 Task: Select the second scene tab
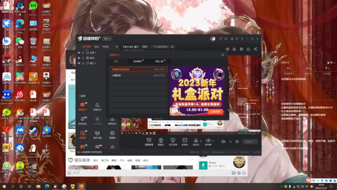(x=96, y=46)
